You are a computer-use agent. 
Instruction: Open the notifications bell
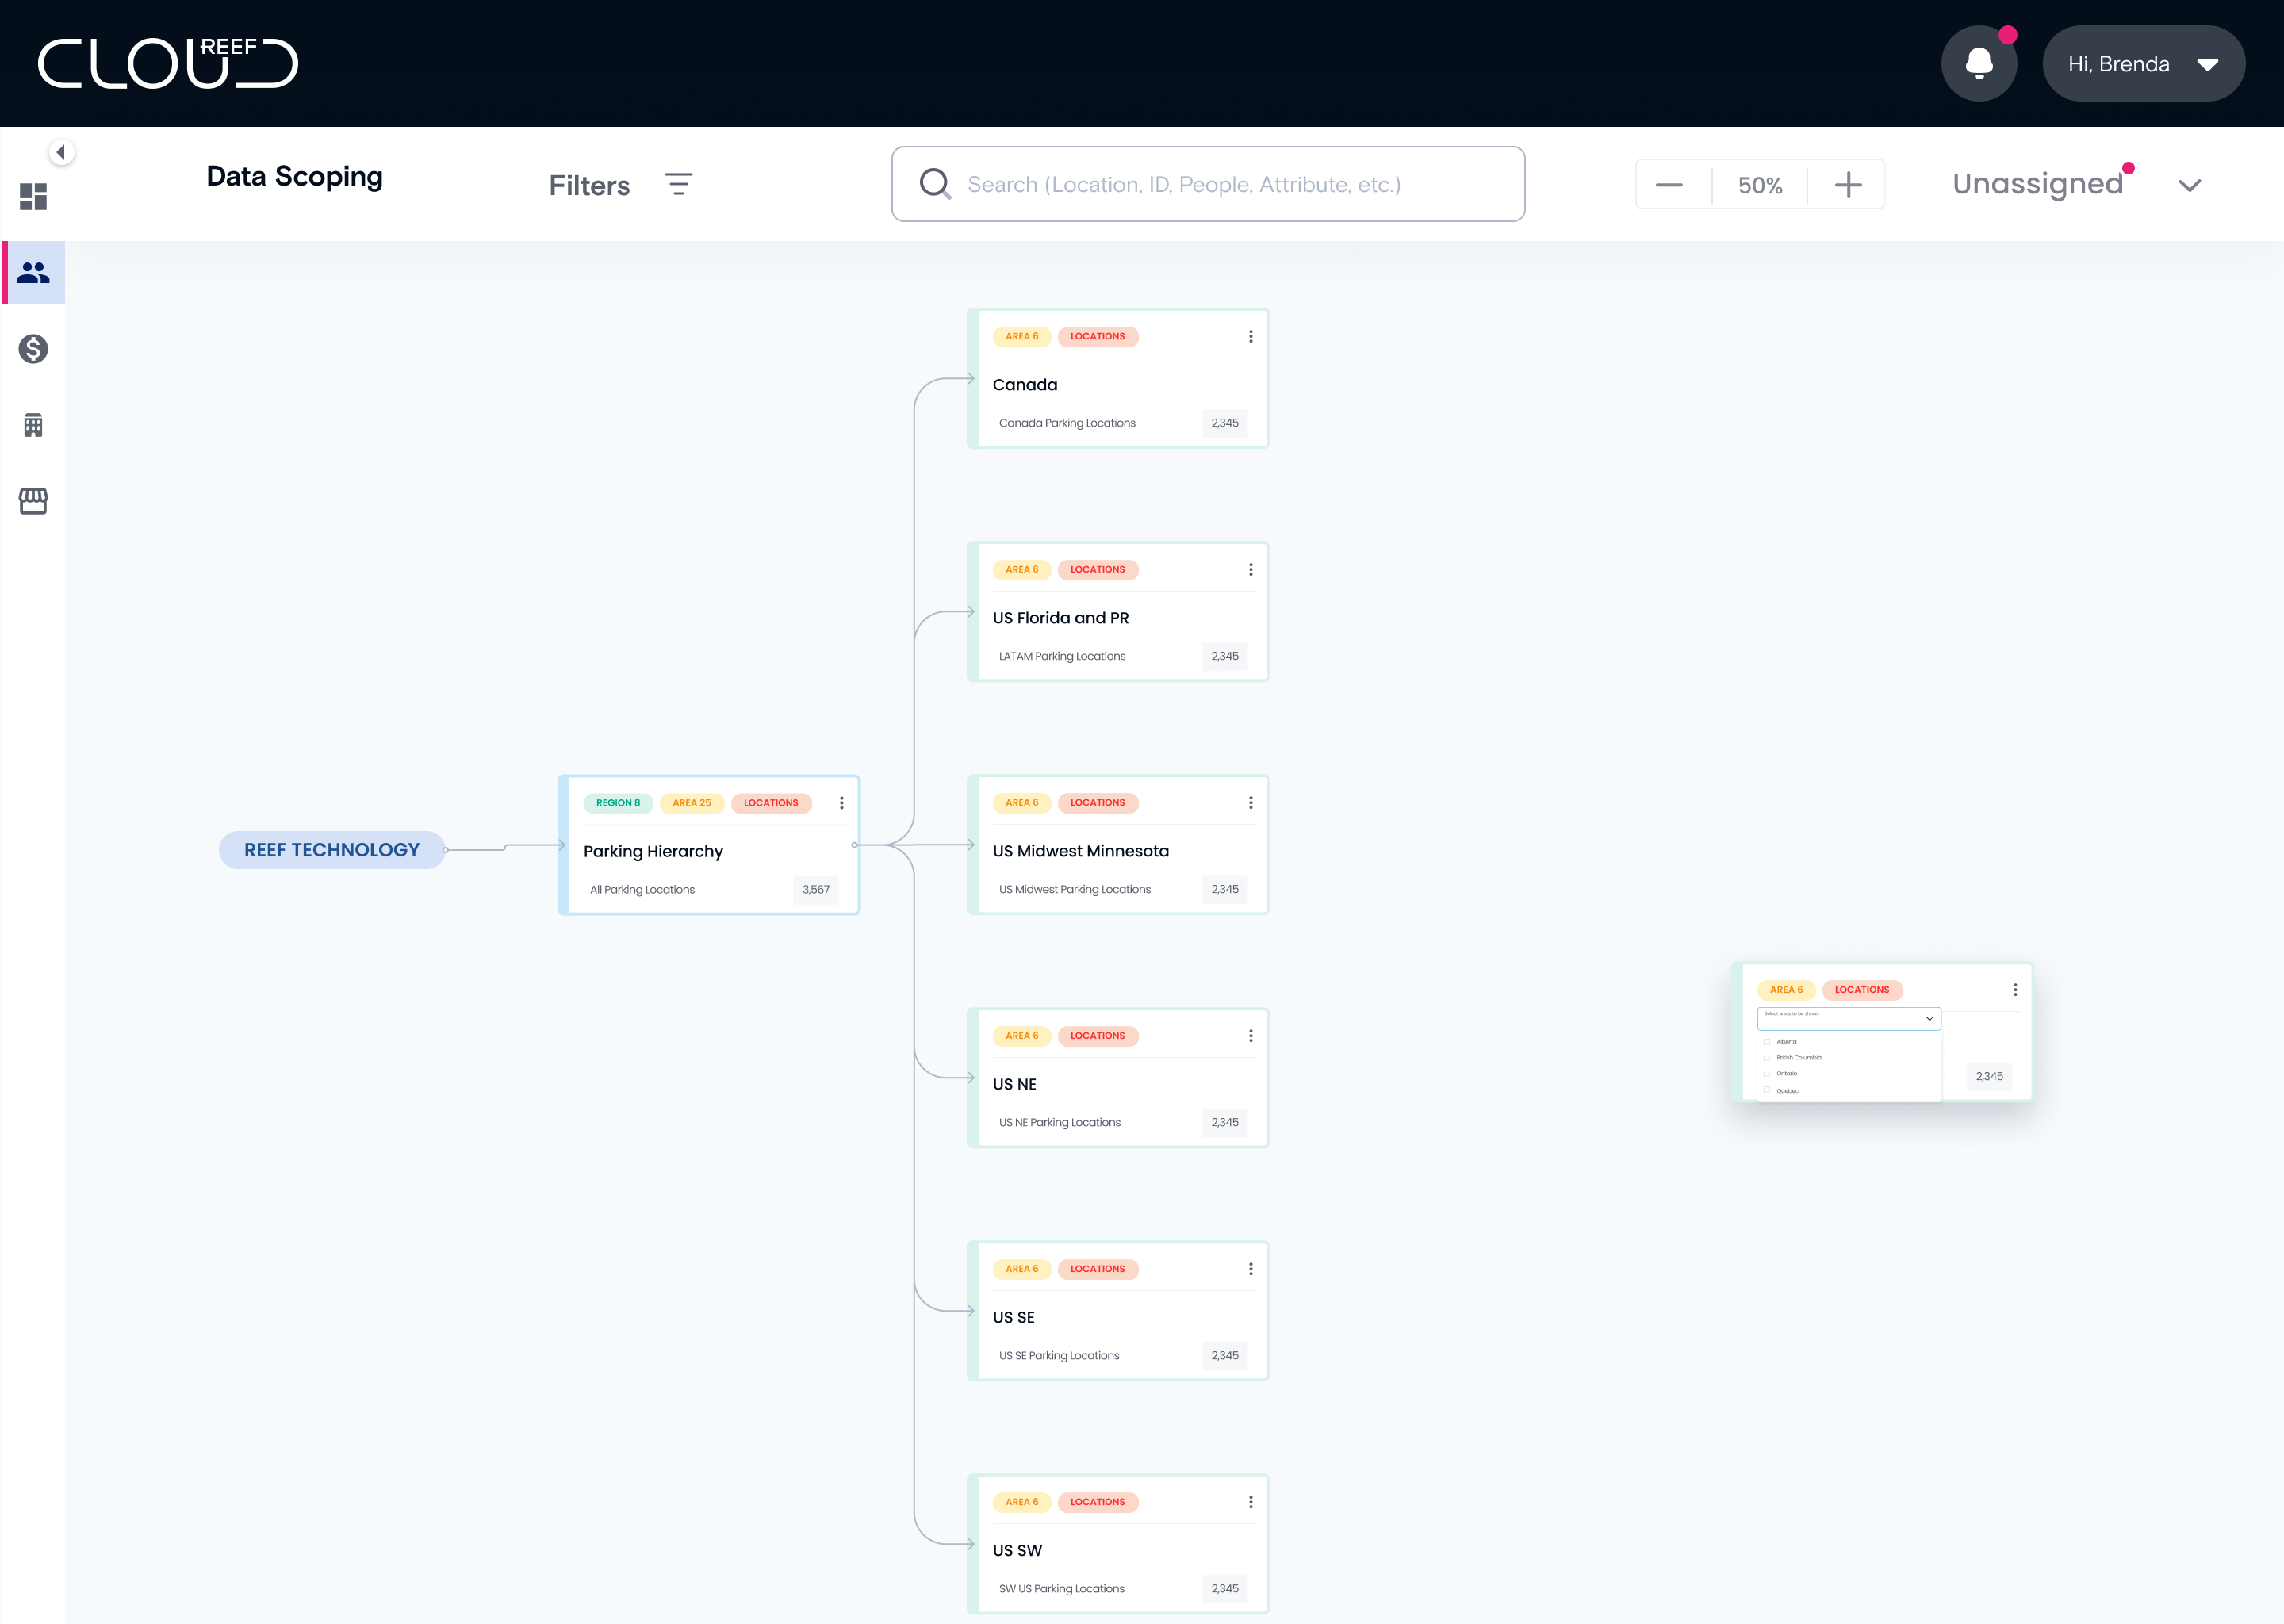point(1978,63)
